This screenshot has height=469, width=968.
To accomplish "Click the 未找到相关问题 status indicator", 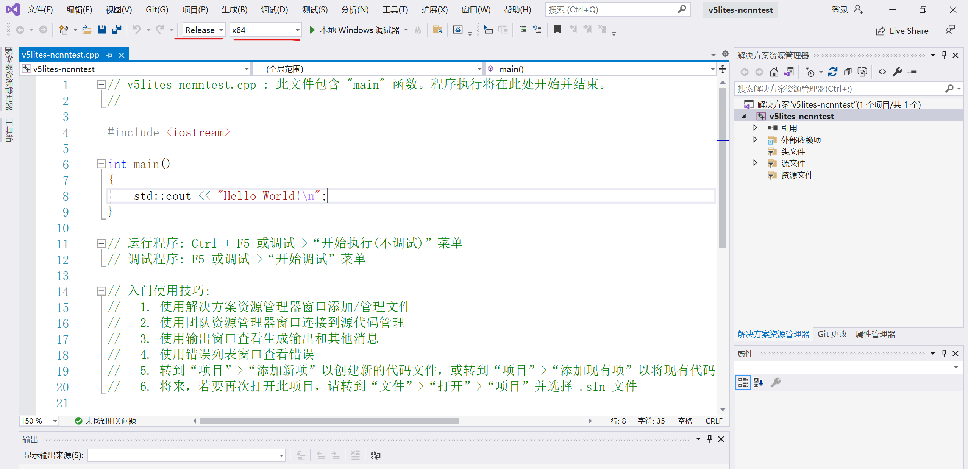I will click(105, 421).
